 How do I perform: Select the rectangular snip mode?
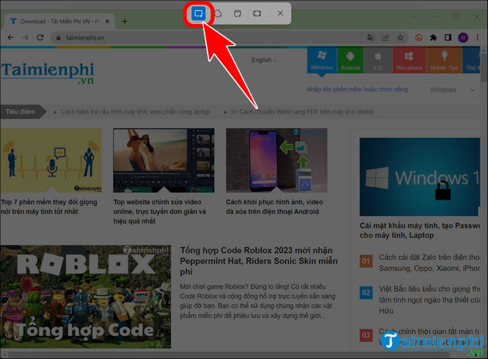click(x=198, y=13)
